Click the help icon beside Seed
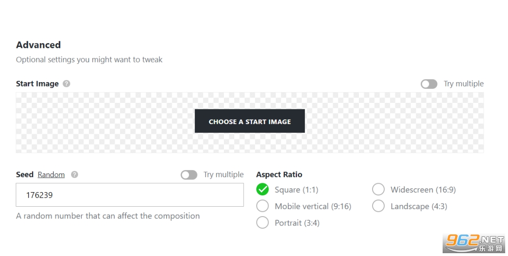 click(x=74, y=175)
